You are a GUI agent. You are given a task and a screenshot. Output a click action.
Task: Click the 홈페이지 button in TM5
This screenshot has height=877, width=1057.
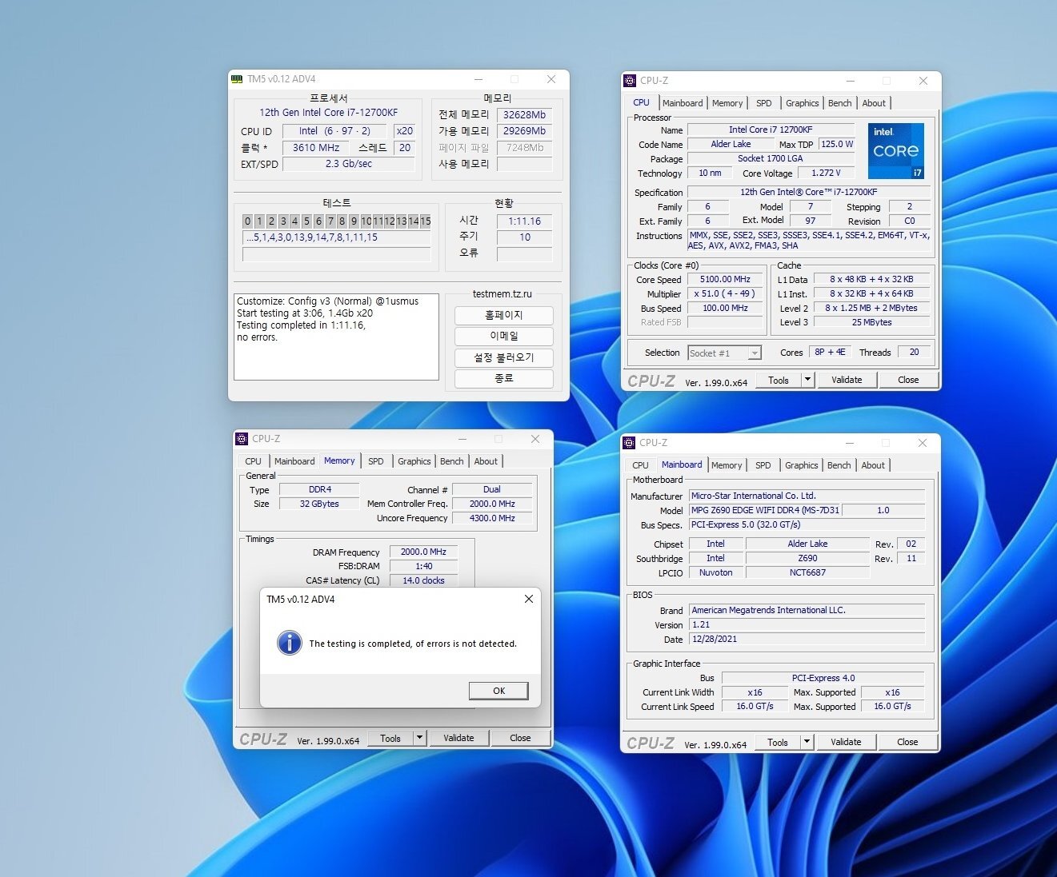504,315
